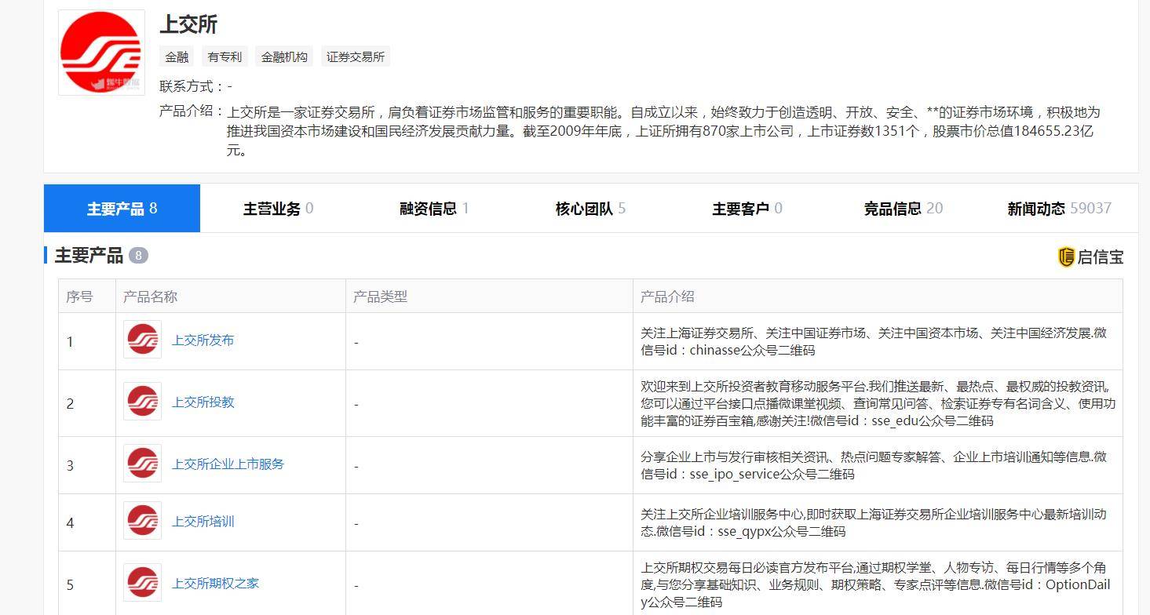Click the 有专利 tag

225,56
